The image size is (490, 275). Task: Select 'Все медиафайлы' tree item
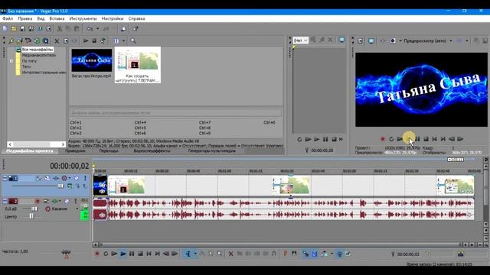38,50
